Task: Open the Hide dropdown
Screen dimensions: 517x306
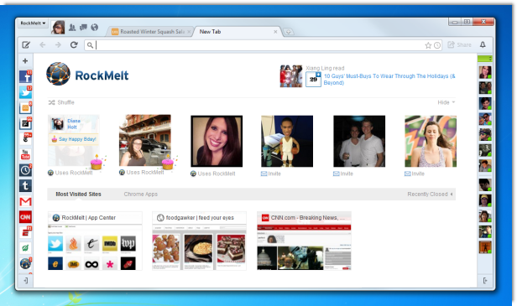Action: [x=446, y=102]
